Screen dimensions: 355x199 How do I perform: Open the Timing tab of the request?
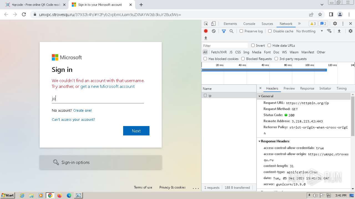pyautogui.click(x=341, y=88)
